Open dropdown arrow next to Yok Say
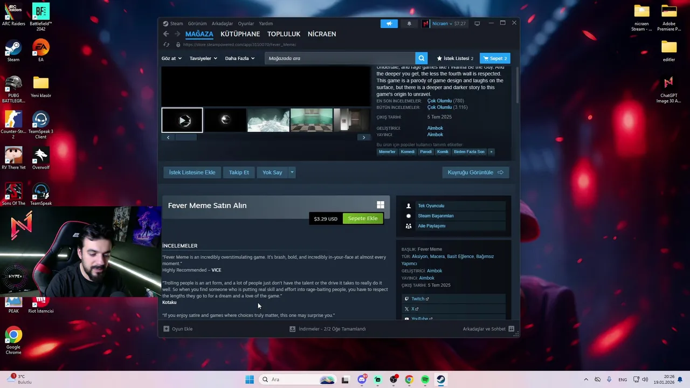 click(x=292, y=172)
